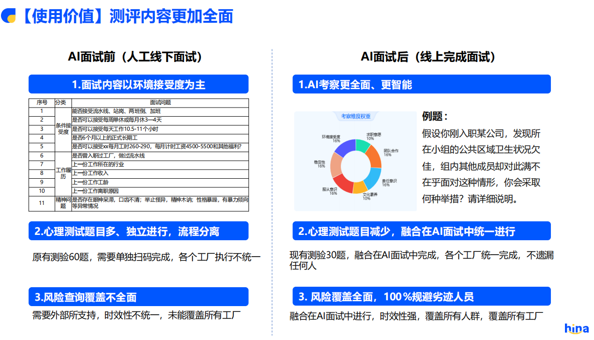Click the banner 1.AI考察更全面、更智能

point(421,84)
